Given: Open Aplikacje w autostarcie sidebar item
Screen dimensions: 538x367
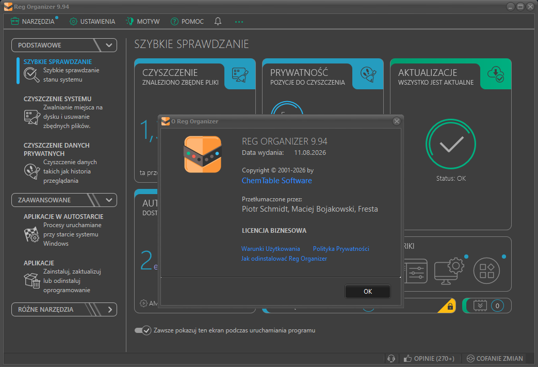Looking at the screenshot, I should tap(63, 230).
